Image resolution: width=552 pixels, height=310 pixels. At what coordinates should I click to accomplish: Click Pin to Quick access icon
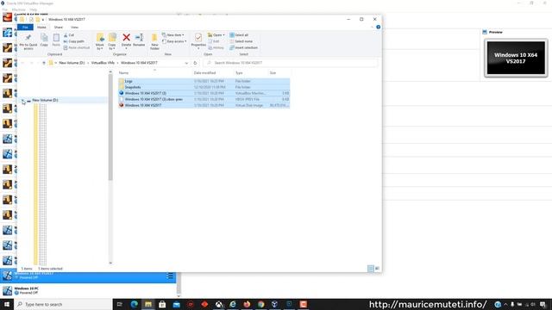click(x=28, y=38)
